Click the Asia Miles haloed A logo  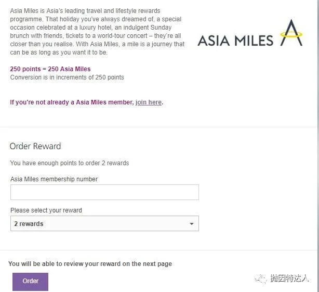(291, 33)
